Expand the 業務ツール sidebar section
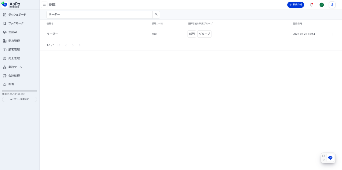342x170 pixels. (x=15, y=67)
